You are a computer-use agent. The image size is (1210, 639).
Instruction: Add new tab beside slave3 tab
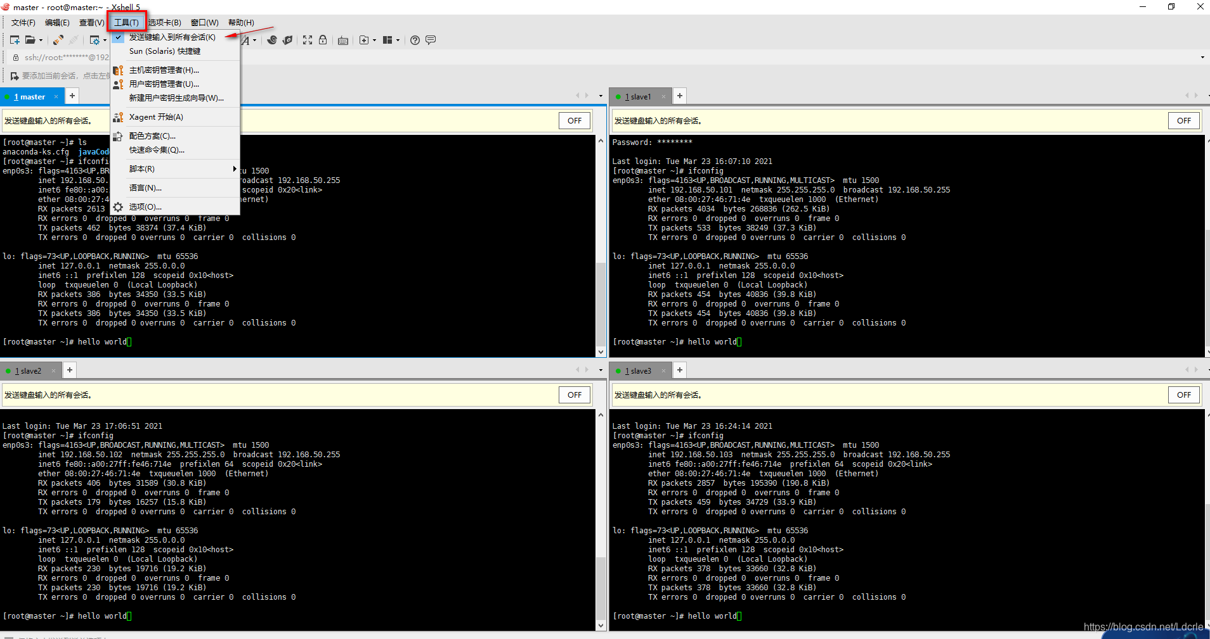coord(679,370)
